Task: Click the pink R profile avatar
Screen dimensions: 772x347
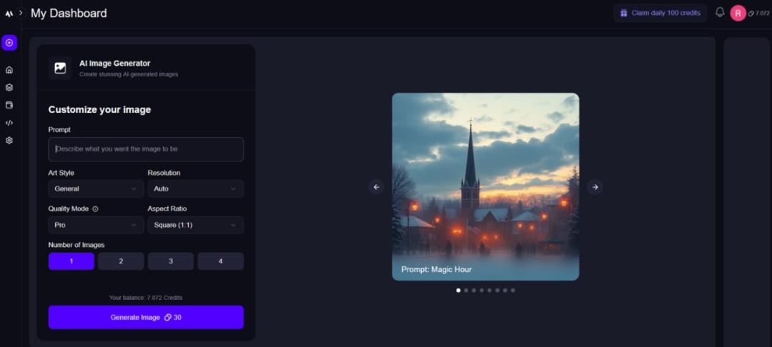Action: (738, 13)
